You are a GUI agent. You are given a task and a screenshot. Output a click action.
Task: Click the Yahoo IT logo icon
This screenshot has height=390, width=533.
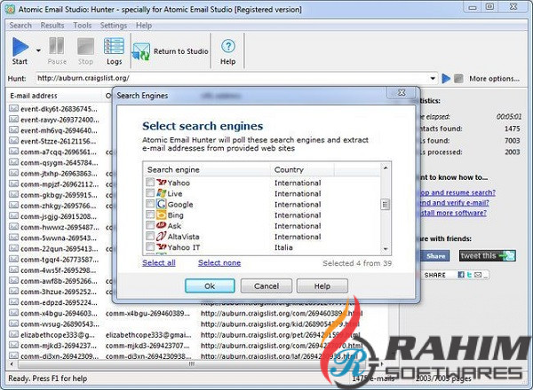[161, 247]
